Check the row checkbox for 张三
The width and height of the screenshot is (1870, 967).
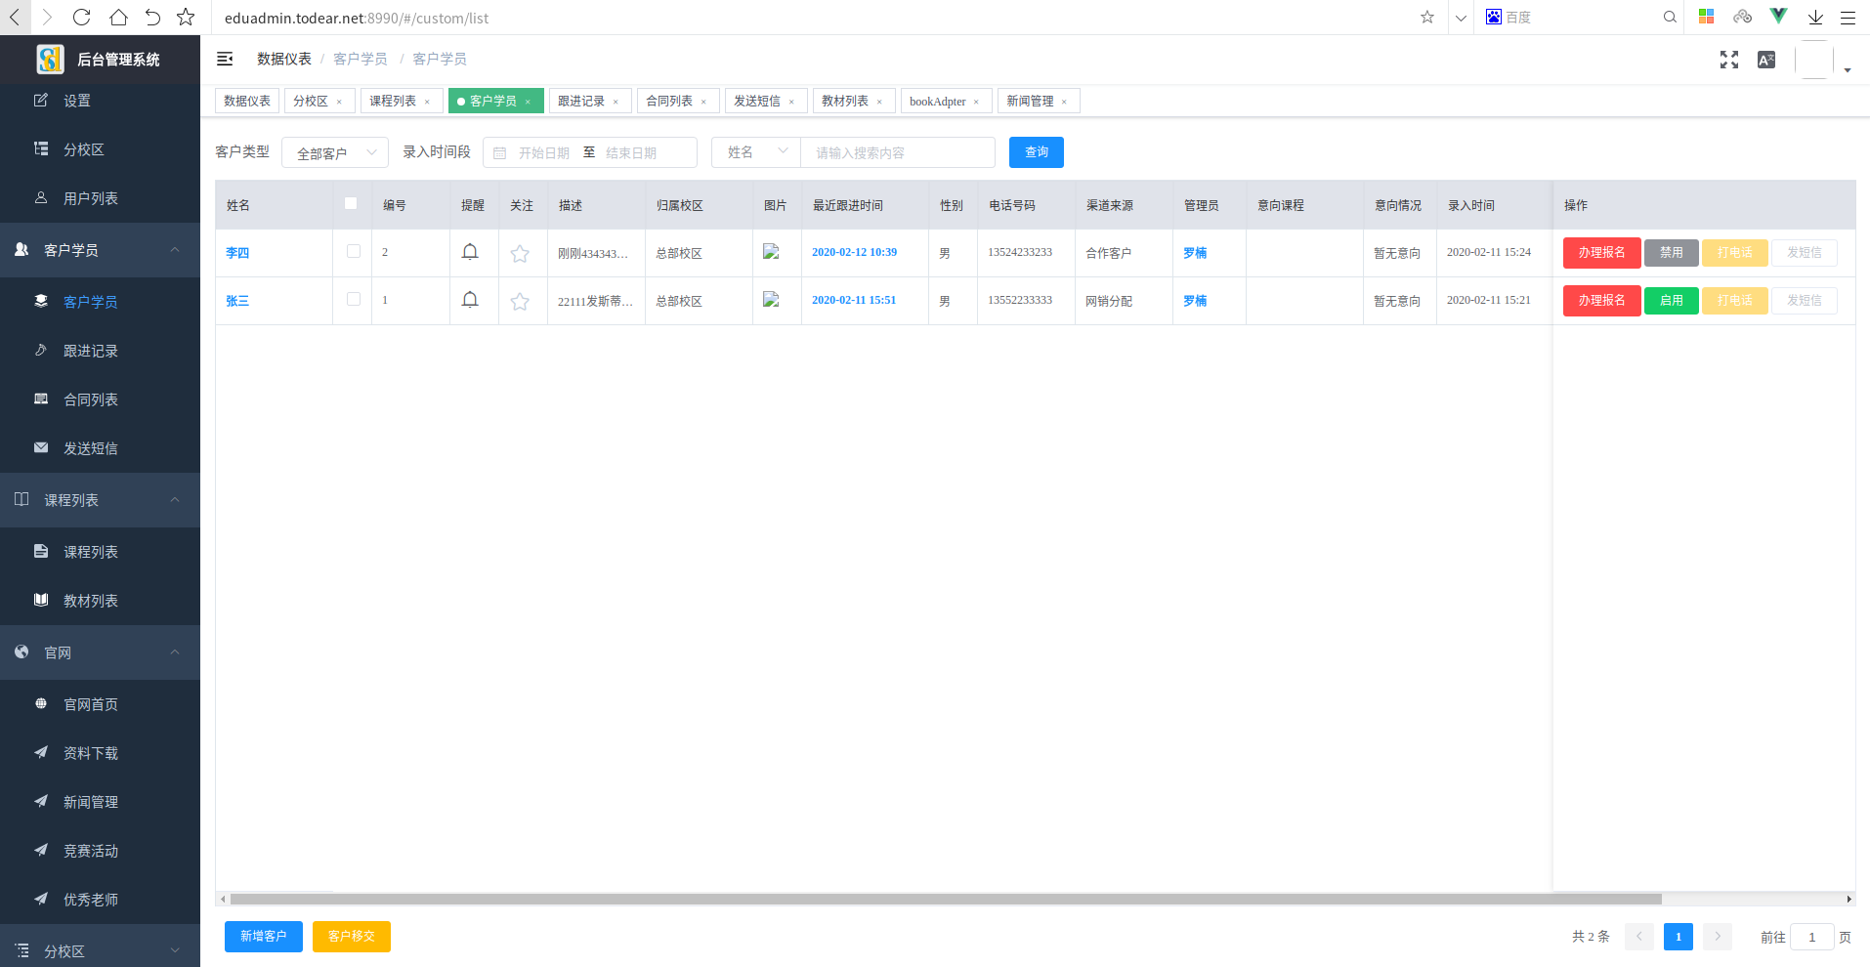354,299
